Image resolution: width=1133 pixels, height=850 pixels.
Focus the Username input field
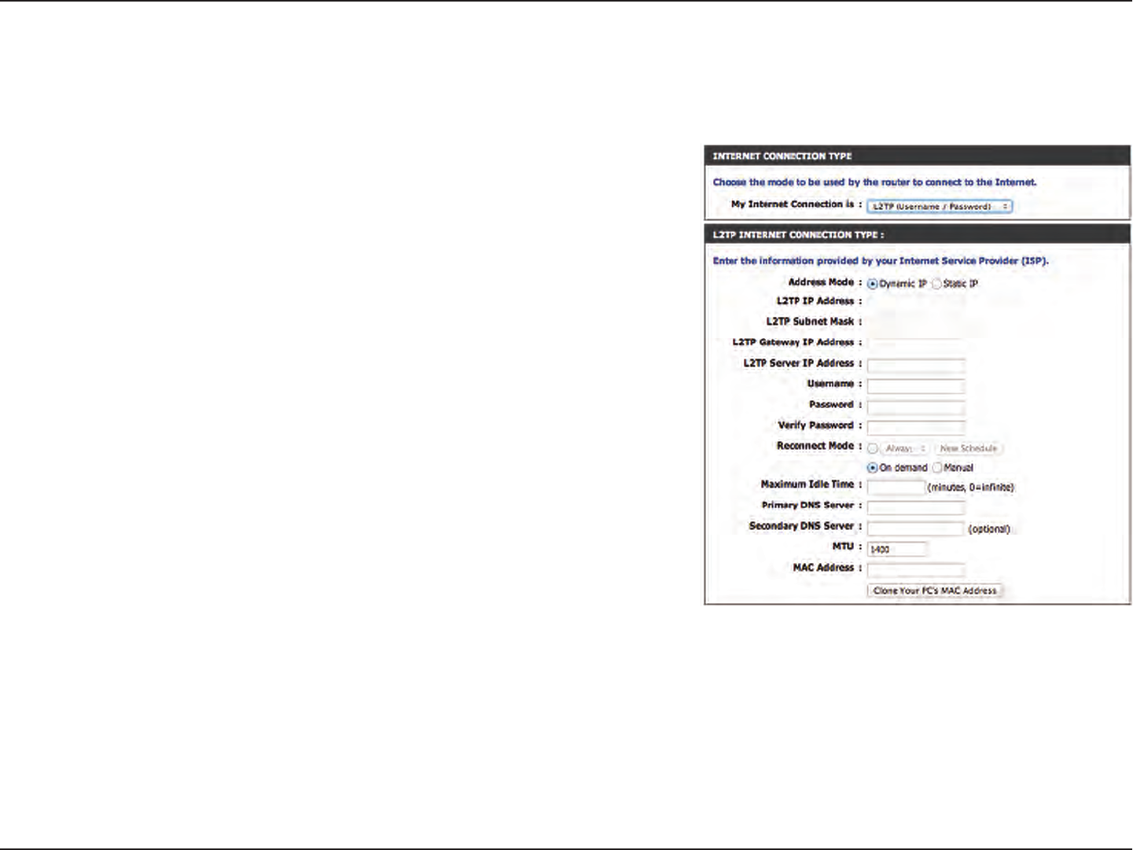tap(915, 386)
